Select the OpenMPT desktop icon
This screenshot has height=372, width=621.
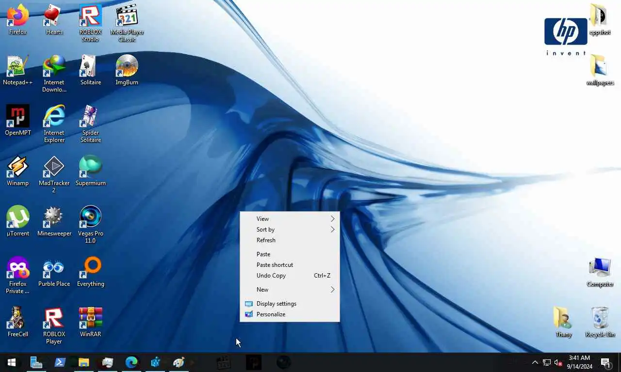click(x=18, y=121)
